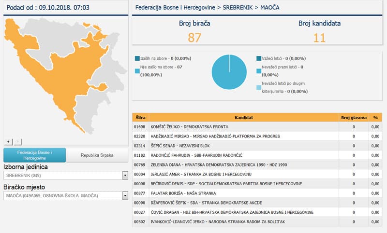Select the DŽAFEROVIĆ ŠEFIK - SDA row
387x233 pixels.
coord(257,203)
